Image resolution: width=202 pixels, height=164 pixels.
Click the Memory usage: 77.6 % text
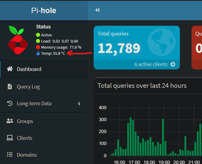tap(61, 47)
